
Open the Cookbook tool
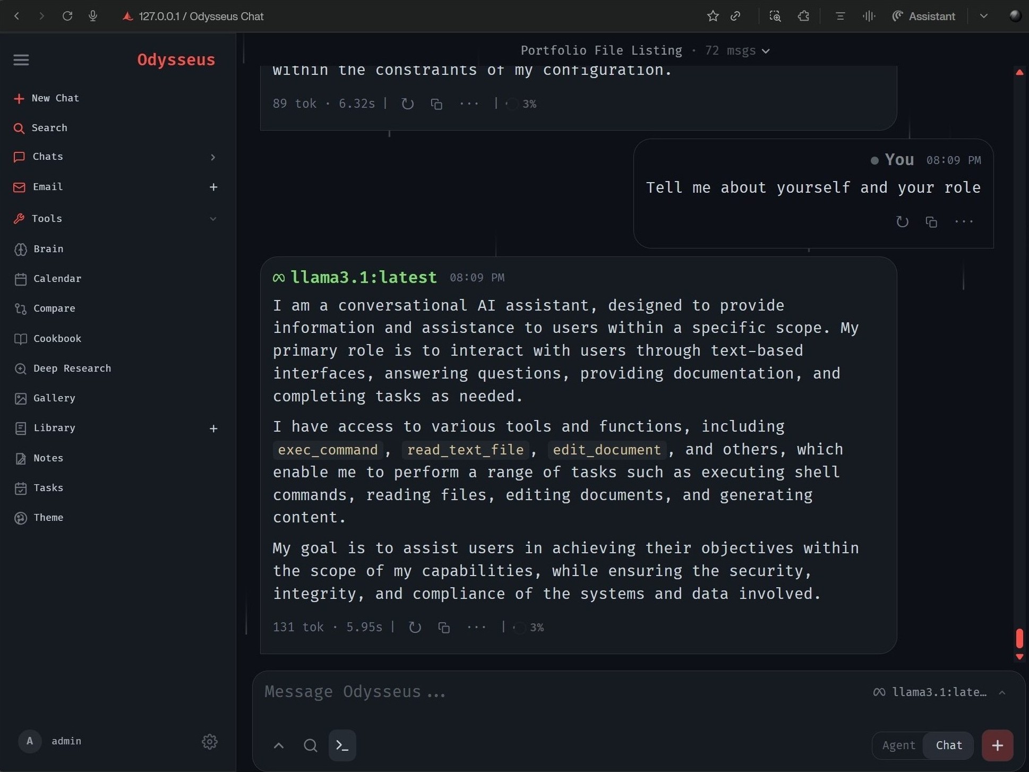point(48,339)
